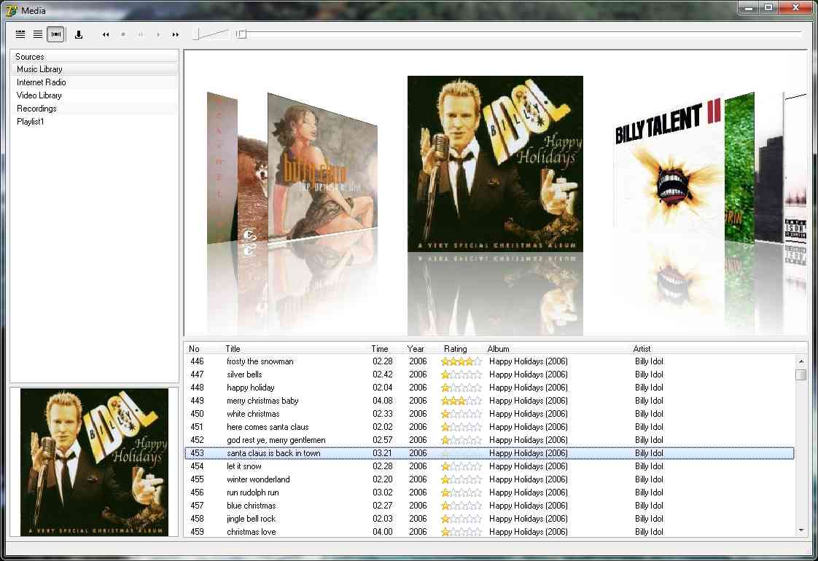Viewport: 818px width, 561px height.
Task: Maximize the Media window
Action: click(768, 7)
